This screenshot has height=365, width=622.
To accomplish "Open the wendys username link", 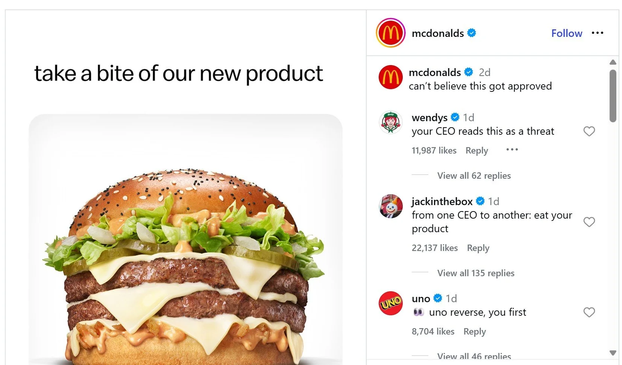I will (x=429, y=118).
